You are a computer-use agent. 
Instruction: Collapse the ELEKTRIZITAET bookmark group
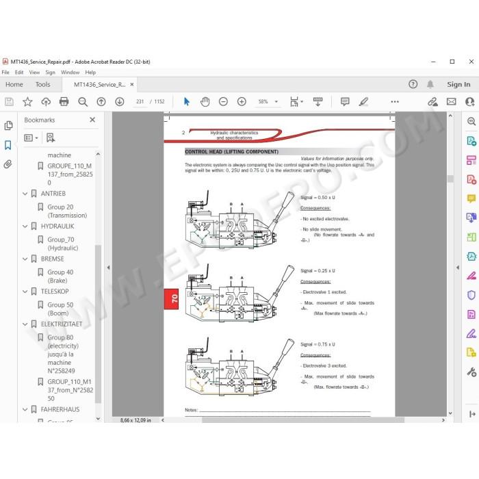tap(25, 324)
